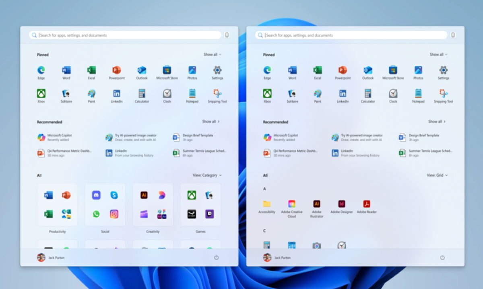Toggle phone companion icon in left search bar
Image resolution: width=483 pixels, height=289 pixels.
[227, 35]
